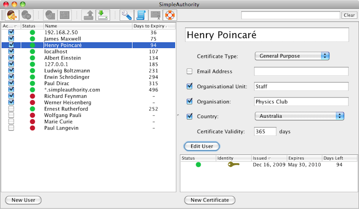
Task: Click the export upward-arrow toolbar icon
Action: 89,15
